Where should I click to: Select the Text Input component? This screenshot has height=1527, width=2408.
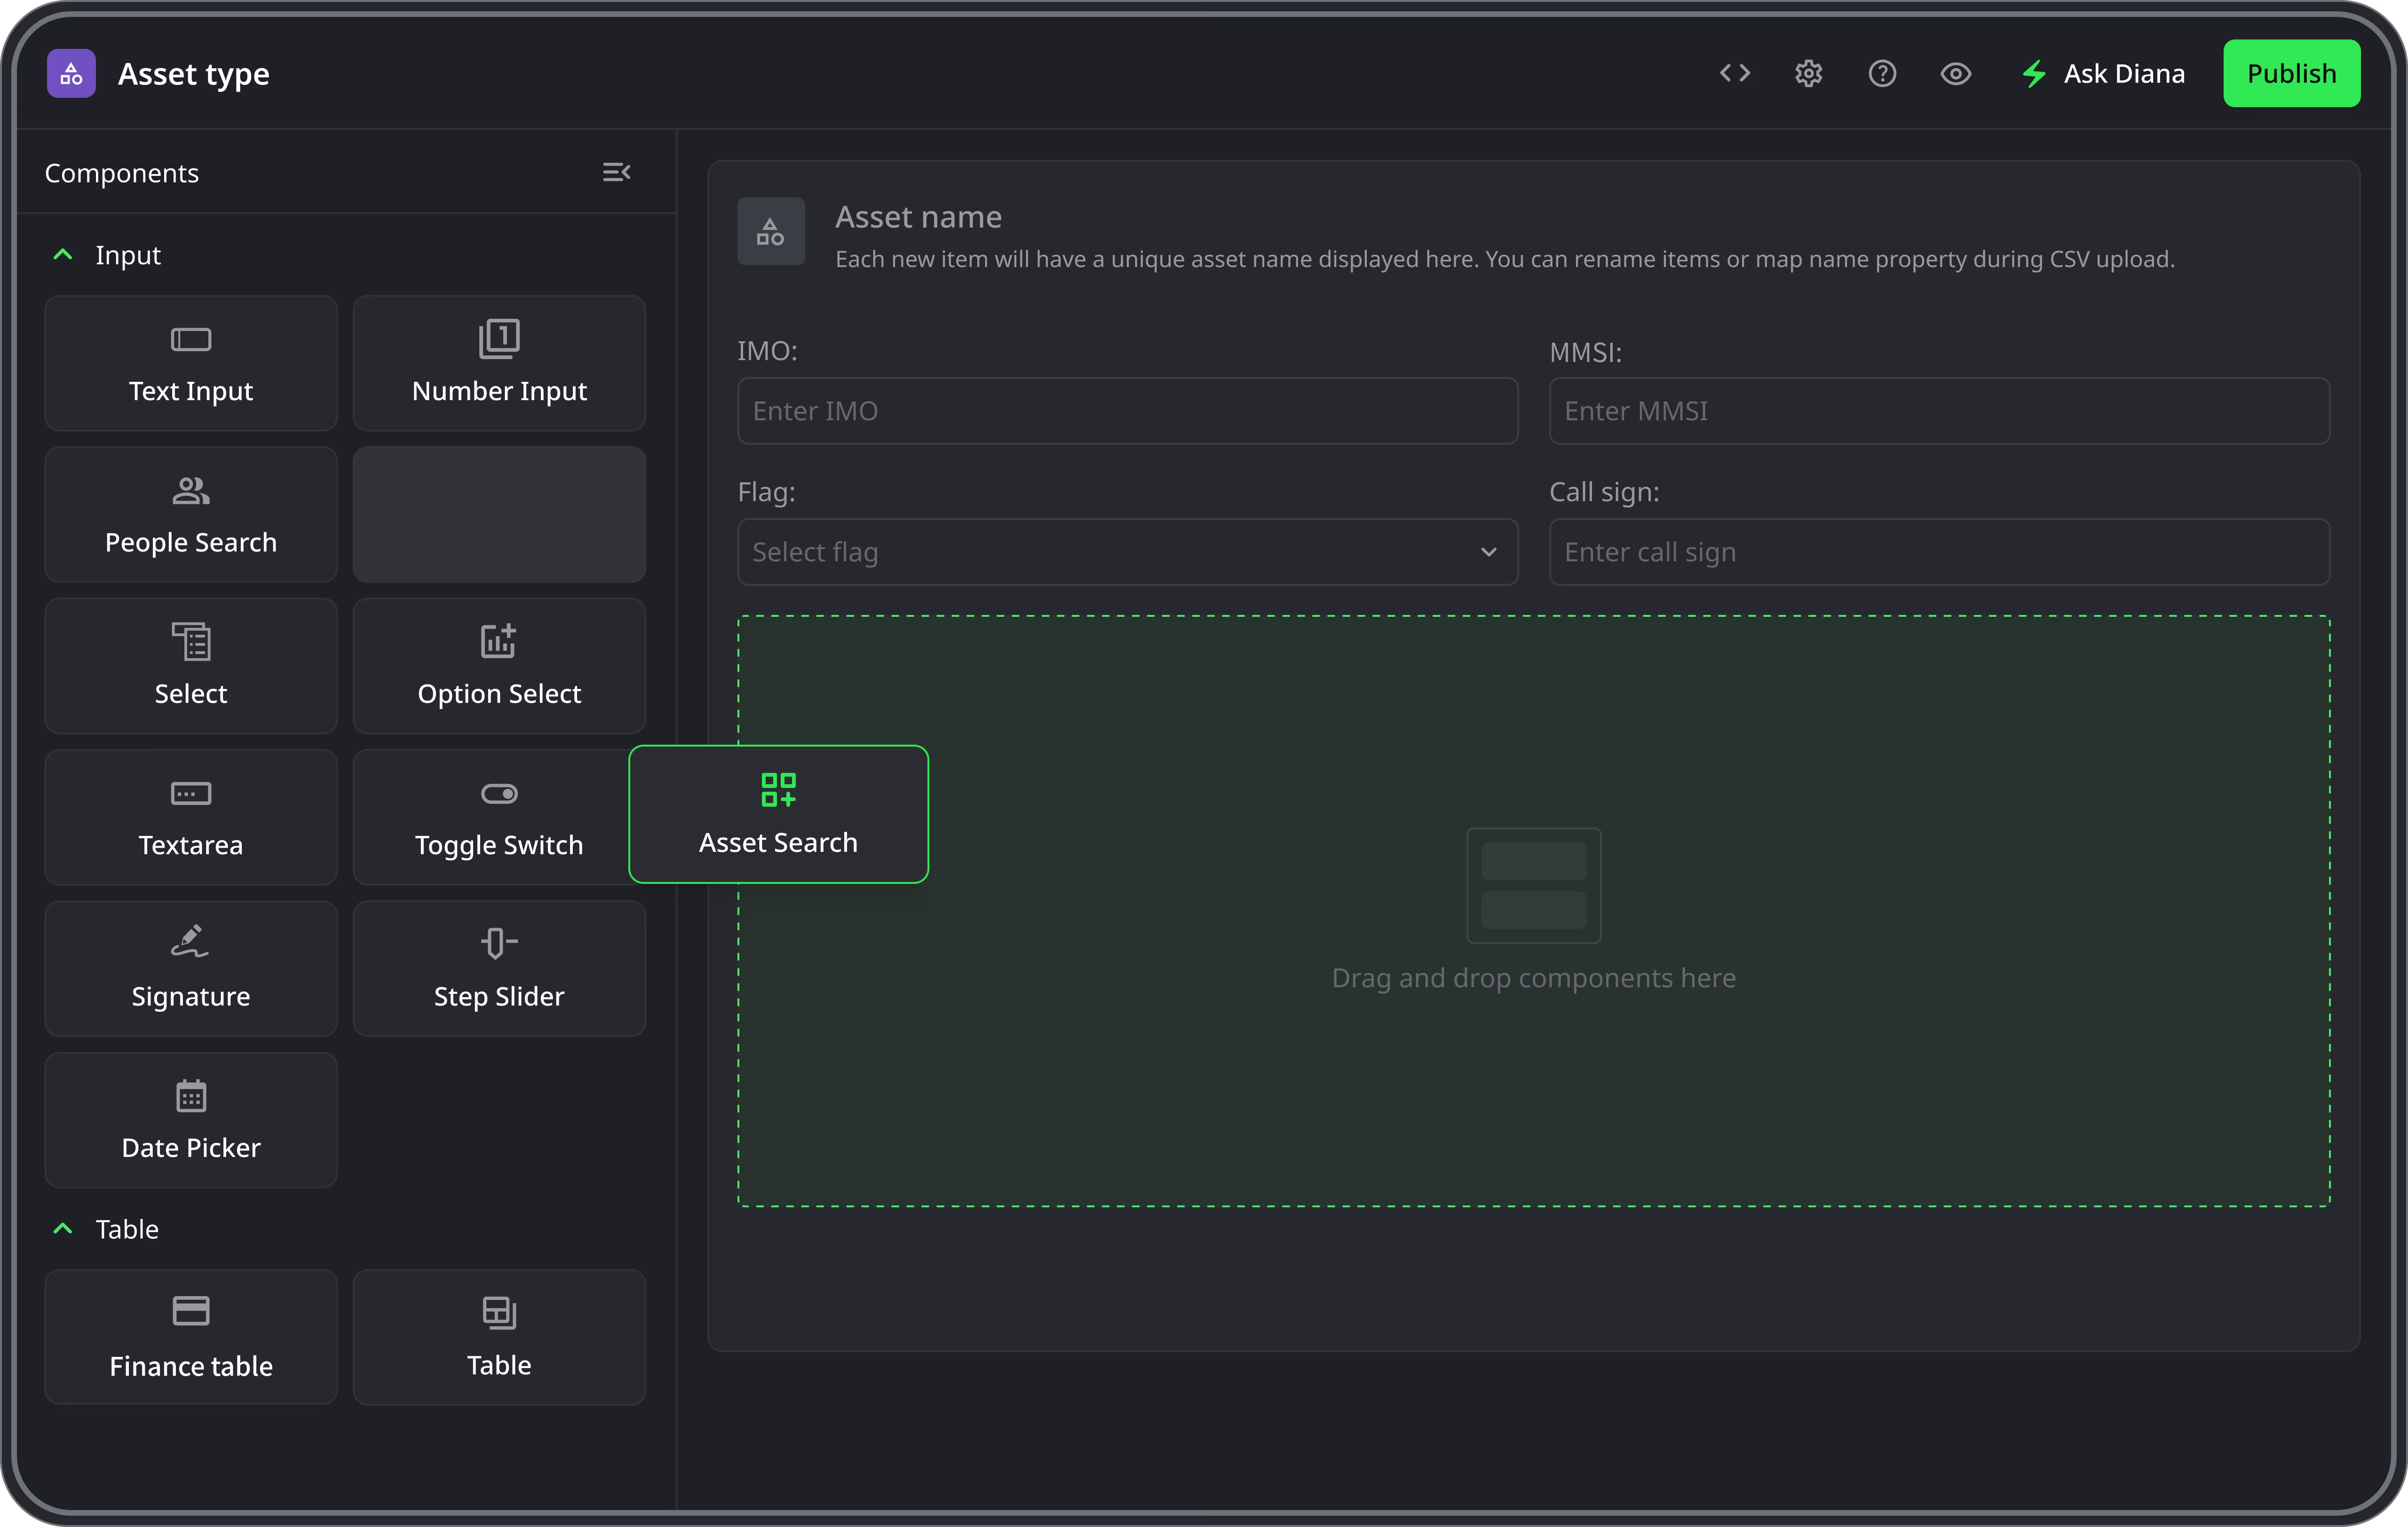(191, 363)
